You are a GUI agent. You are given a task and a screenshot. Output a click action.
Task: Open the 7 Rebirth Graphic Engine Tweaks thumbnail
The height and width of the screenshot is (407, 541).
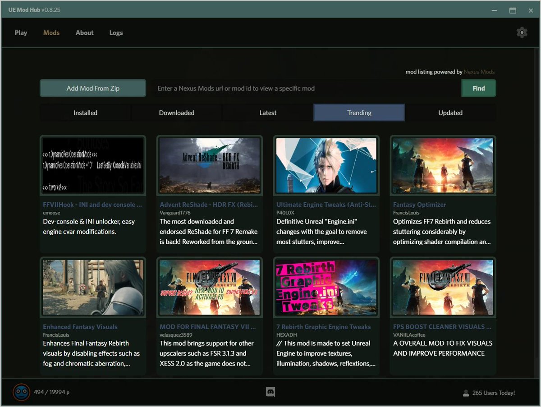[326, 287]
